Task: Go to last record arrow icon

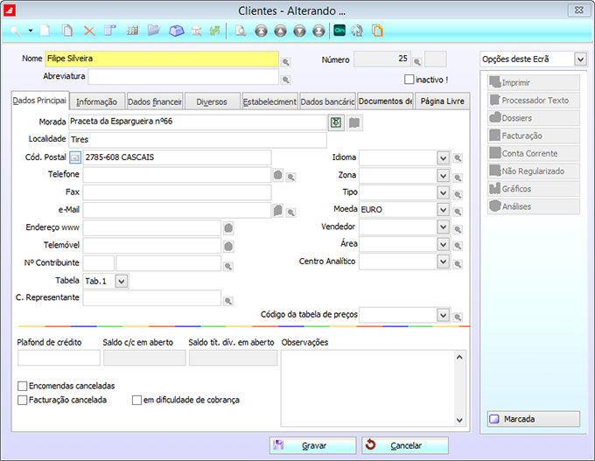Action: [x=318, y=31]
